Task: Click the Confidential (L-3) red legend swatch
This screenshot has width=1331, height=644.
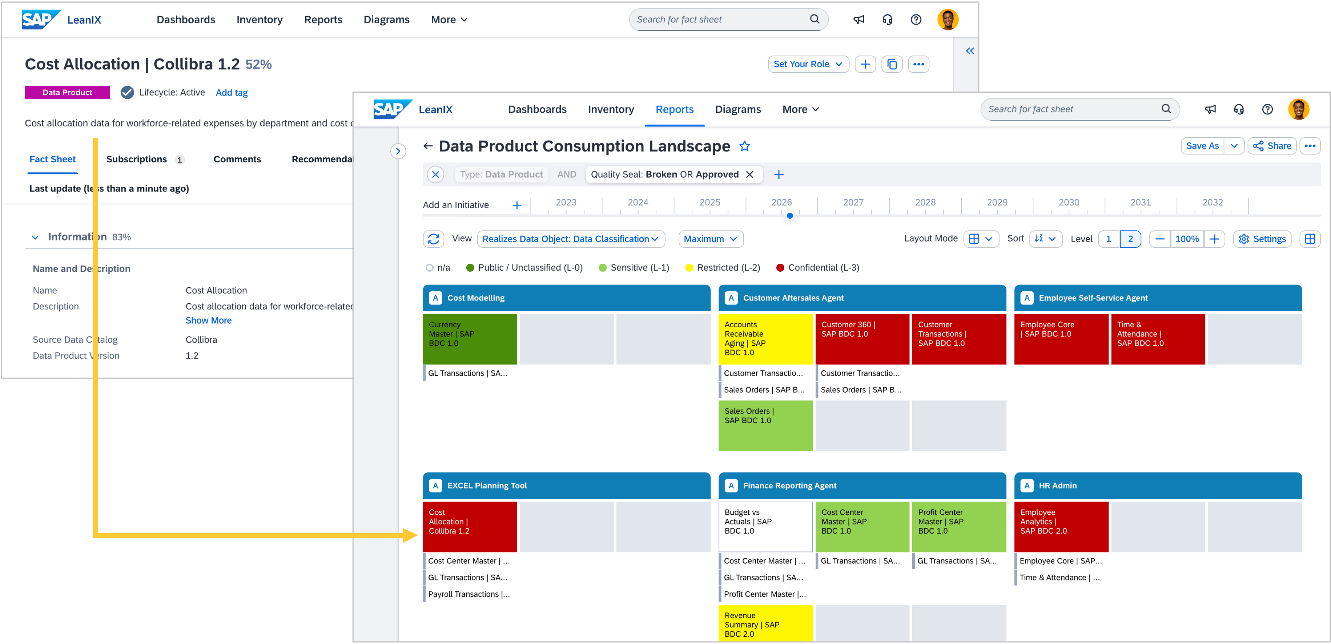Action: coord(780,267)
